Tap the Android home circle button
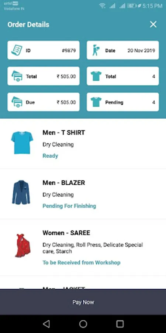The height and width of the screenshot is (333, 166). (83, 324)
